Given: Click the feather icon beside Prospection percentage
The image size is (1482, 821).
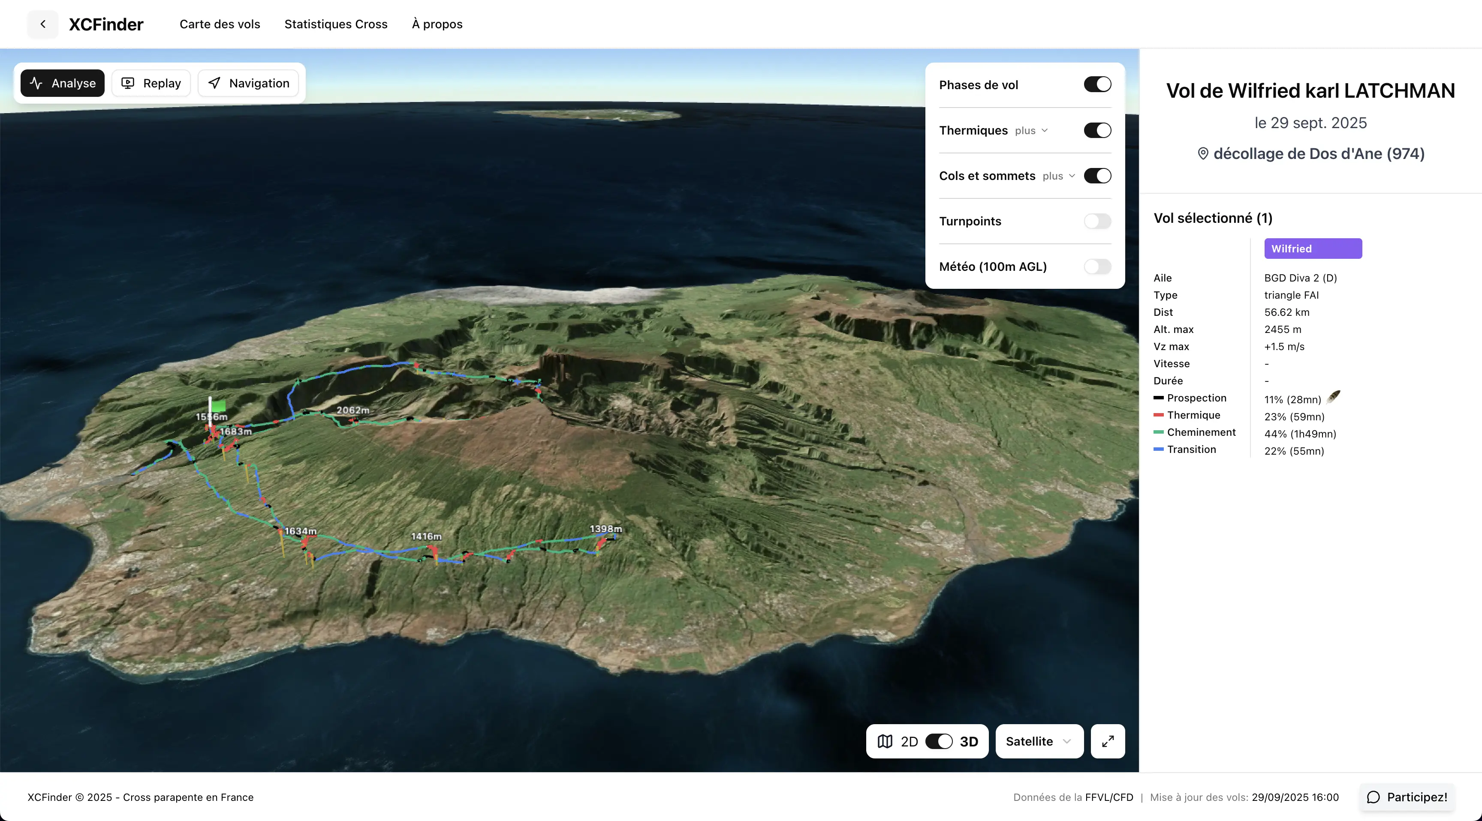Looking at the screenshot, I should point(1334,397).
